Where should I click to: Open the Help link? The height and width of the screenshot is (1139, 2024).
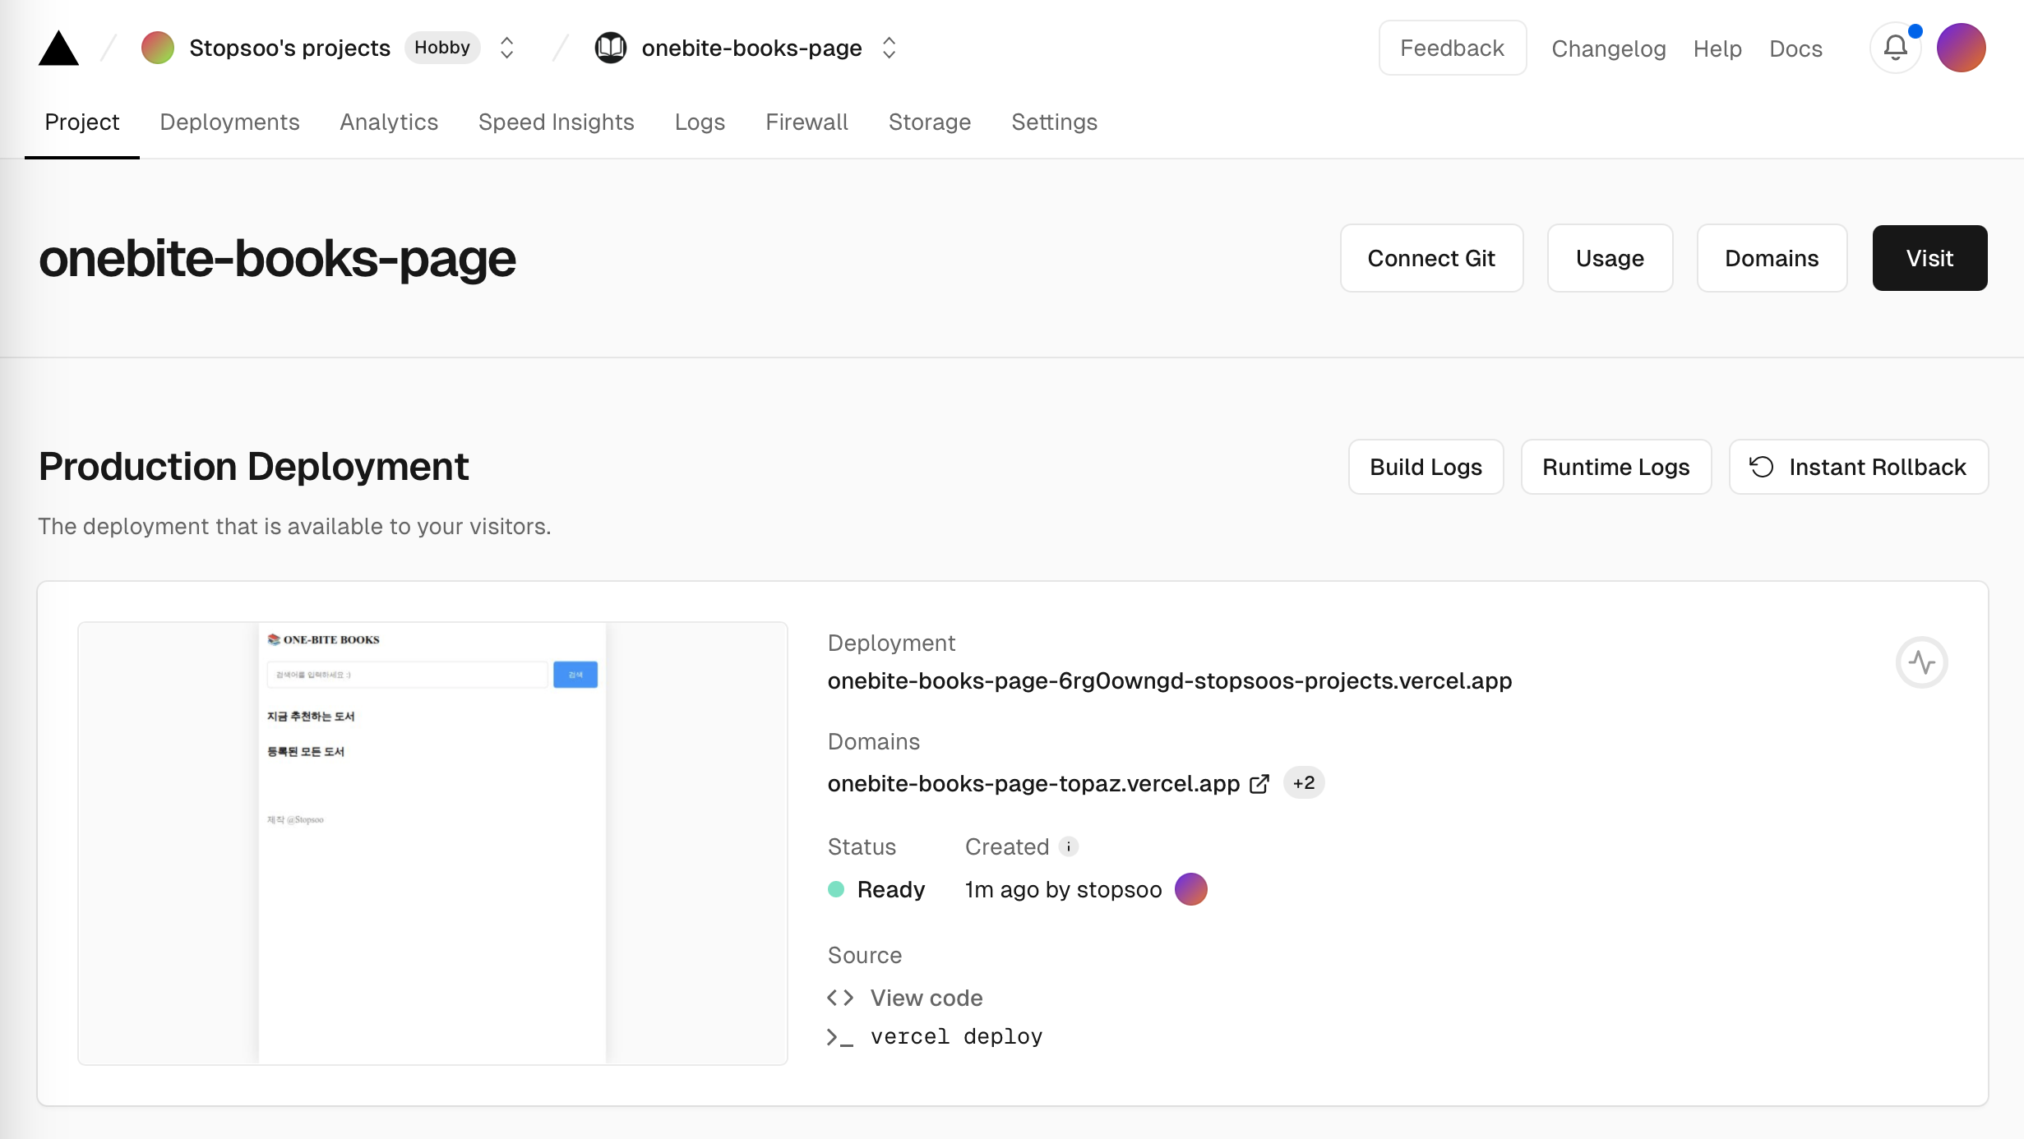pyautogui.click(x=1717, y=48)
